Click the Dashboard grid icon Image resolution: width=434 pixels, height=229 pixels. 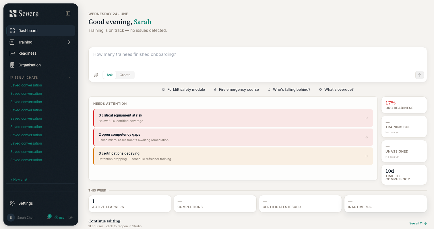[12, 31]
